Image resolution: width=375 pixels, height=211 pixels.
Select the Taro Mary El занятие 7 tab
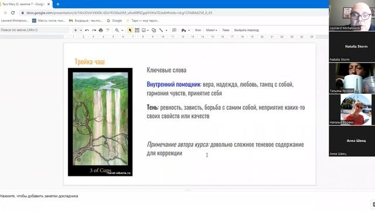23,4
